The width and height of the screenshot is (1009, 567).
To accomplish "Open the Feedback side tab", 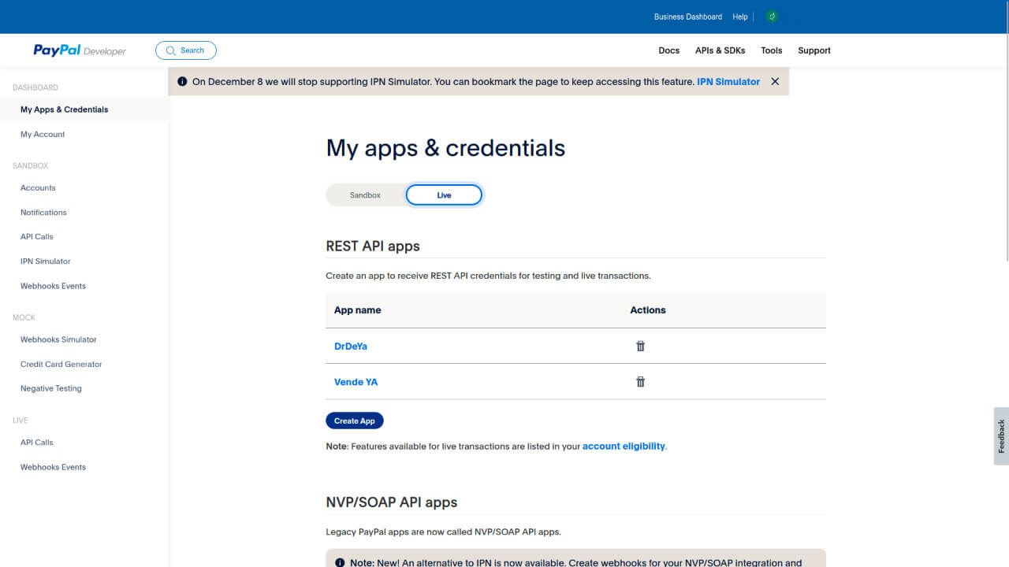I will [x=1001, y=435].
